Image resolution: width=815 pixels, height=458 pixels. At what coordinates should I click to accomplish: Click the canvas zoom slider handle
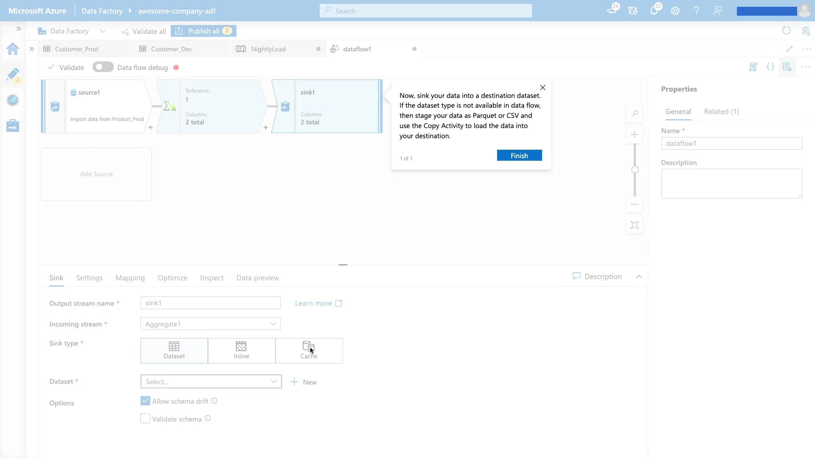click(x=635, y=170)
